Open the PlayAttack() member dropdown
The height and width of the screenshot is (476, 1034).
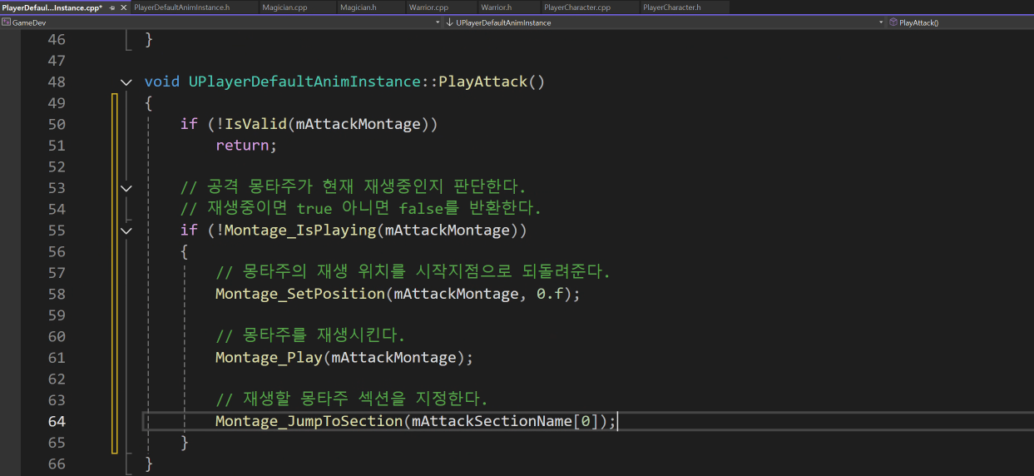tap(960, 22)
